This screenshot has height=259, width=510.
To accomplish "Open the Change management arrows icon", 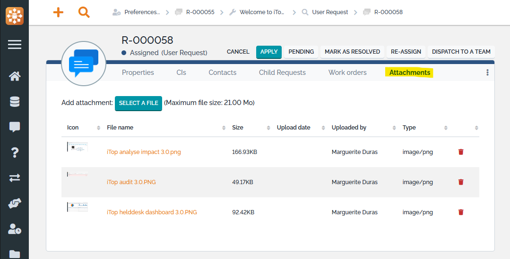I will pyautogui.click(x=15, y=178).
